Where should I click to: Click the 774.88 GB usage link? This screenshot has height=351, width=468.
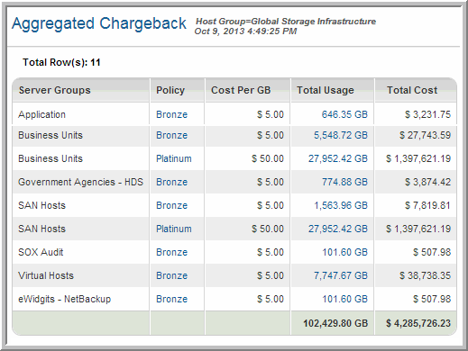point(344,182)
